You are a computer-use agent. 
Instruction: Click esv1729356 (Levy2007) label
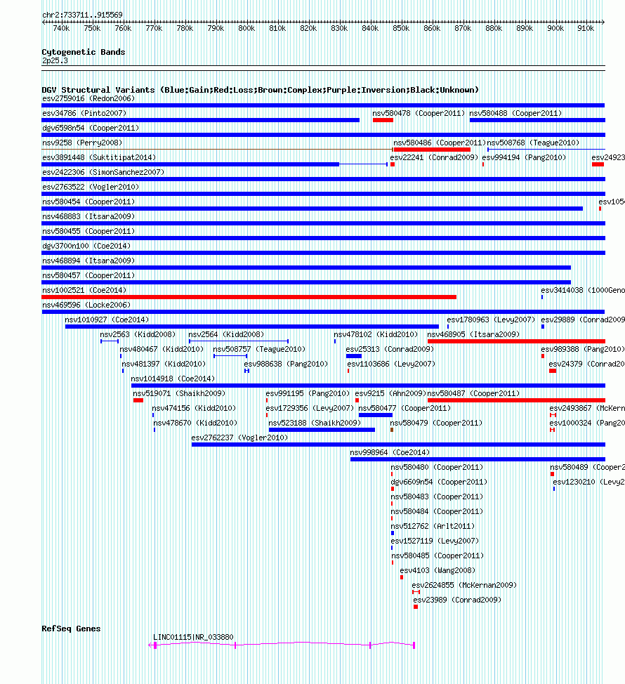[x=310, y=408]
